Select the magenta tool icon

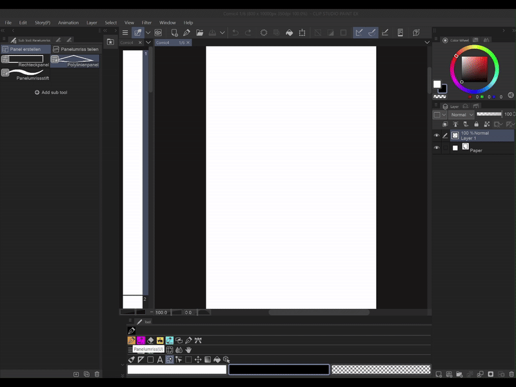tap(141, 341)
